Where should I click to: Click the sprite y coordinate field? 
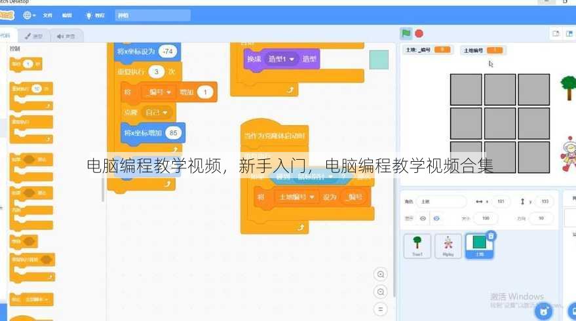point(545,202)
